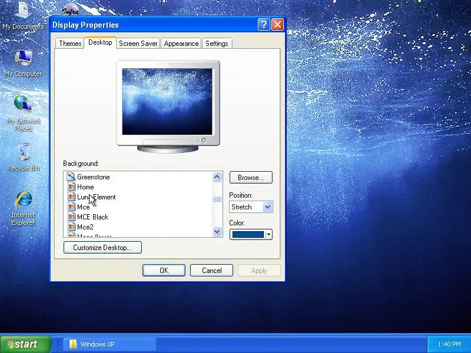471x353 pixels.
Task: Open the Appearance tab
Action: click(x=181, y=44)
